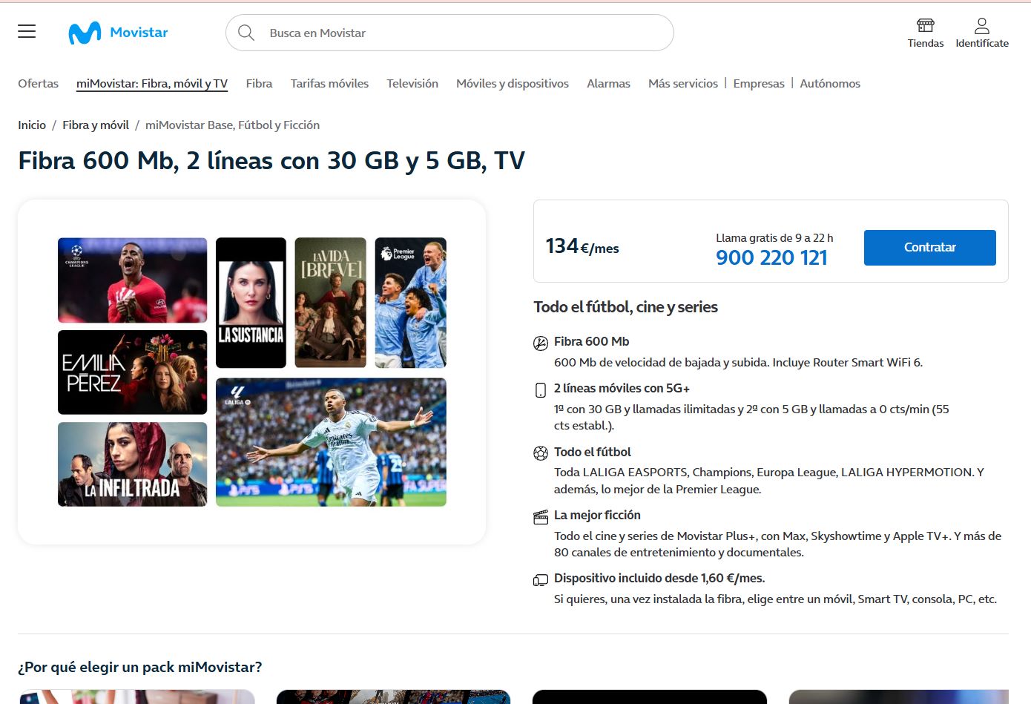Open the Champions League thumbnail
Screen dimensions: 1031x704
133,280
